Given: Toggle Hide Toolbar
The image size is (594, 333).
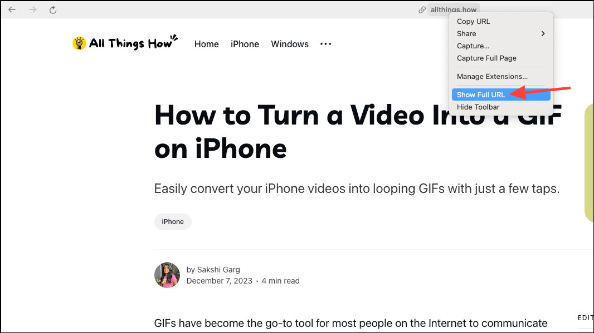Looking at the screenshot, I should coord(478,107).
